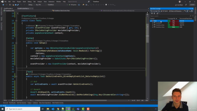Click the Save All toolbar icon

(18, 5)
